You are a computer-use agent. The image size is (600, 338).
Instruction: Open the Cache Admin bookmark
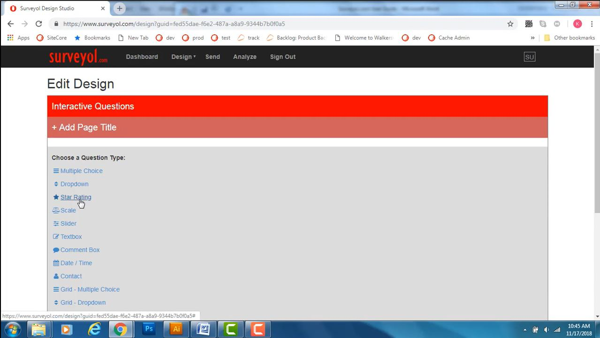point(449,38)
